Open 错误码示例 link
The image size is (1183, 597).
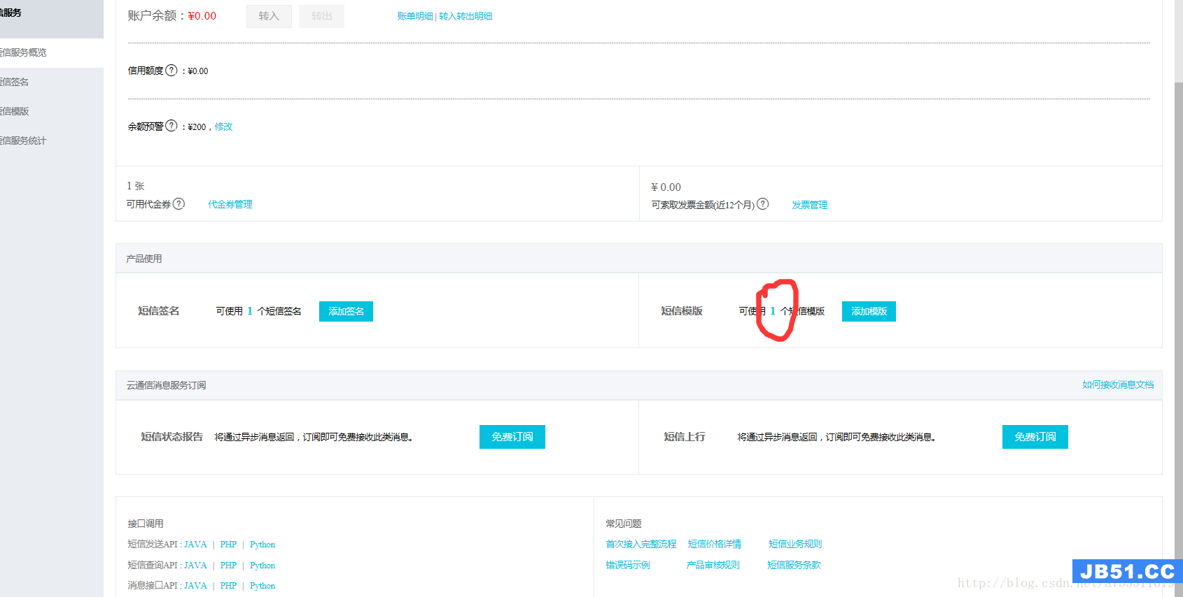point(628,565)
